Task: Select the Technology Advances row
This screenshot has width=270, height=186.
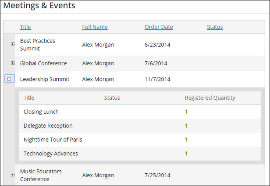Action: [x=140, y=154]
